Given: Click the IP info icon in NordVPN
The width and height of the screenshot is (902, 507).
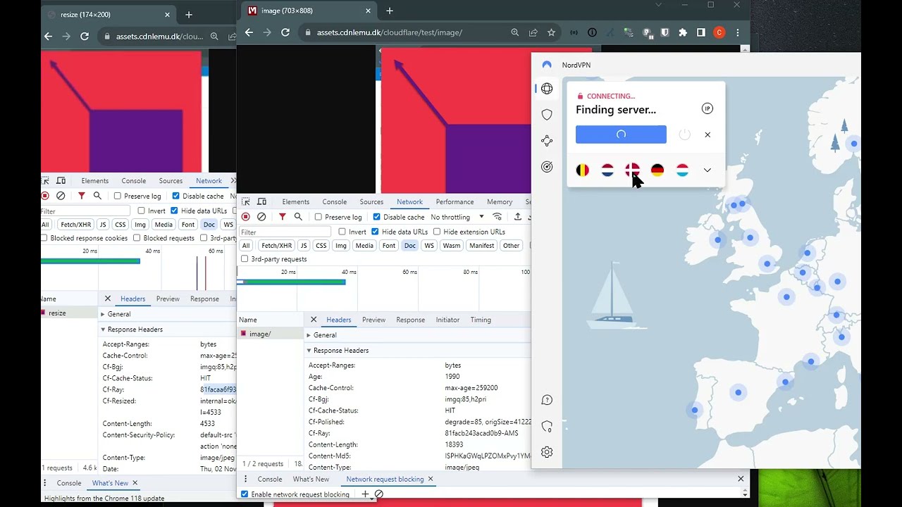Looking at the screenshot, I should pyautogui.click(x=708, y=108).
